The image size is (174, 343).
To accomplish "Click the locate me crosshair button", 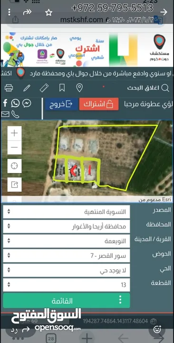I will pos(14,166).
